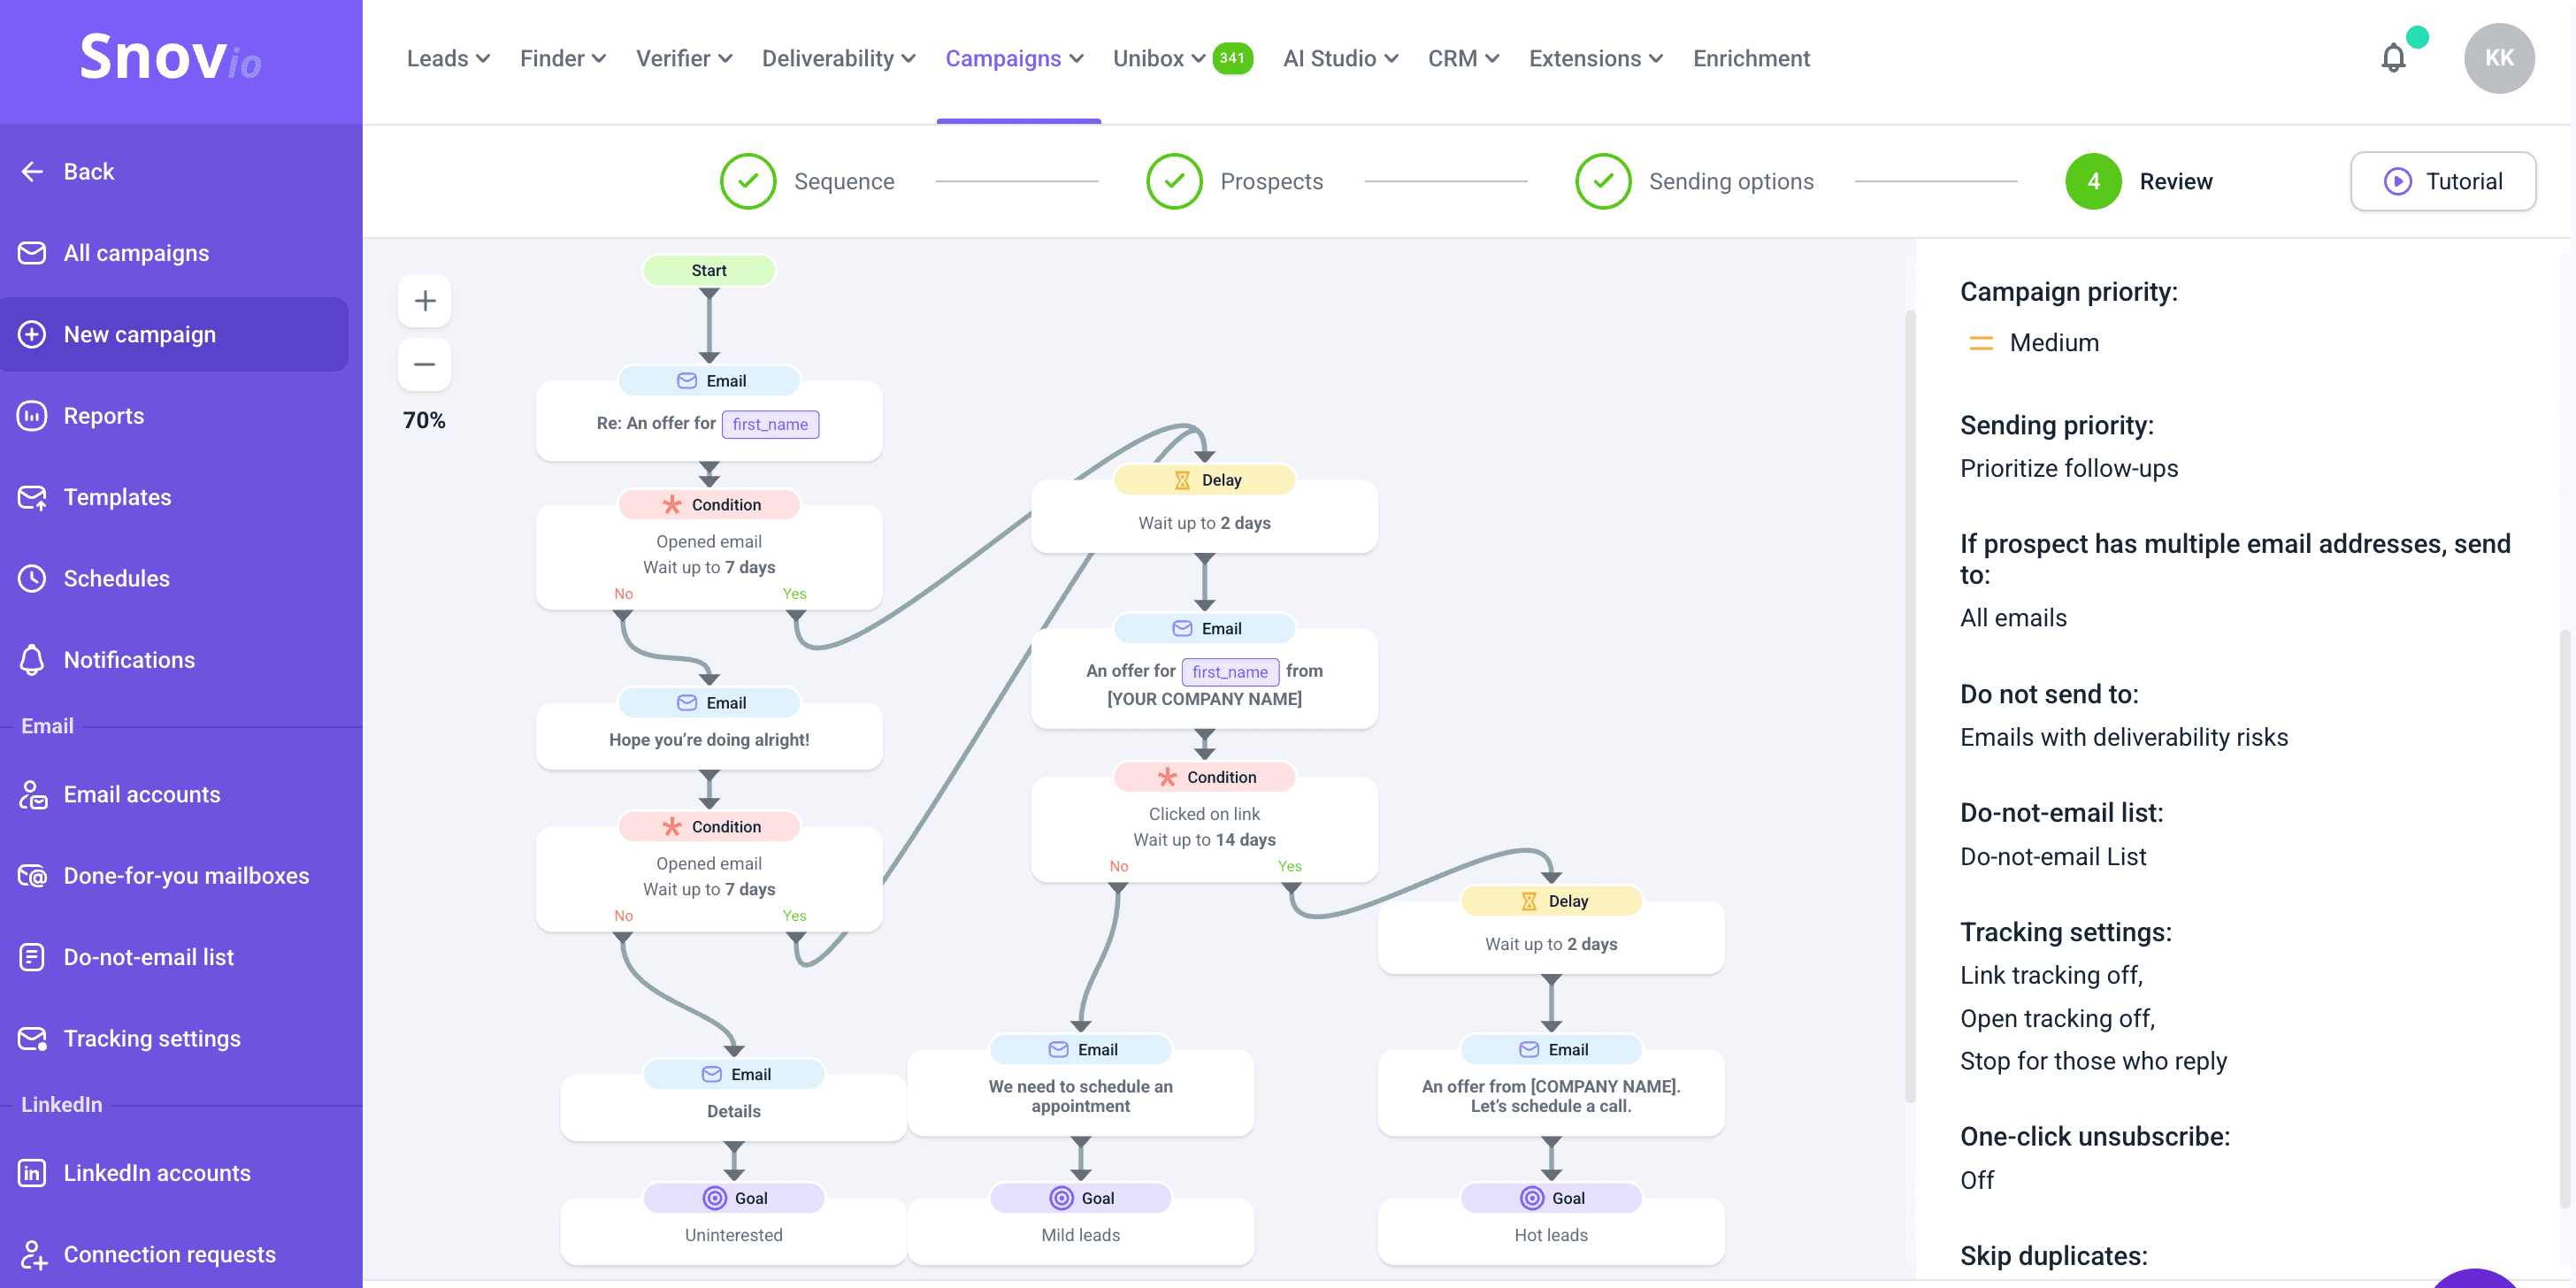Select the Prospects completed step
The image size is (2576, 1288).
pyautogui.click(x=1174, y=181)
